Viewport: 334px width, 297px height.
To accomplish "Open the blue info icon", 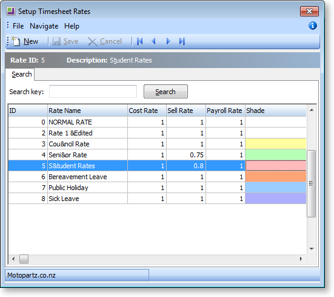I will click(313, 26).
